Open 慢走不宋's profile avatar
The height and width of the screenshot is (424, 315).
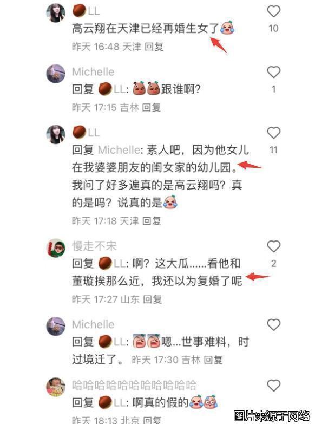pyautogui.click(x=56, y=247)
